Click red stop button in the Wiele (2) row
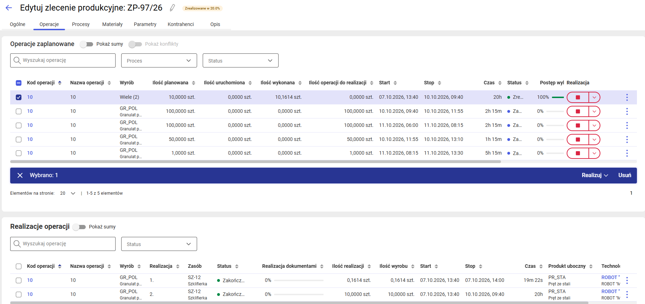 pyautogui.click(x=578, y=97)
